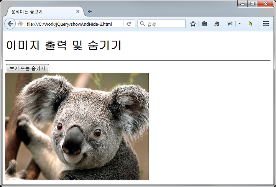This screenshot has height=187, width=276.
Task: Click the koala image
Action: (77, 126)
